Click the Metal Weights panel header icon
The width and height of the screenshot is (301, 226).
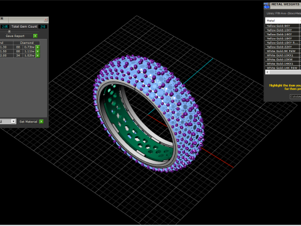click(267, 6)
